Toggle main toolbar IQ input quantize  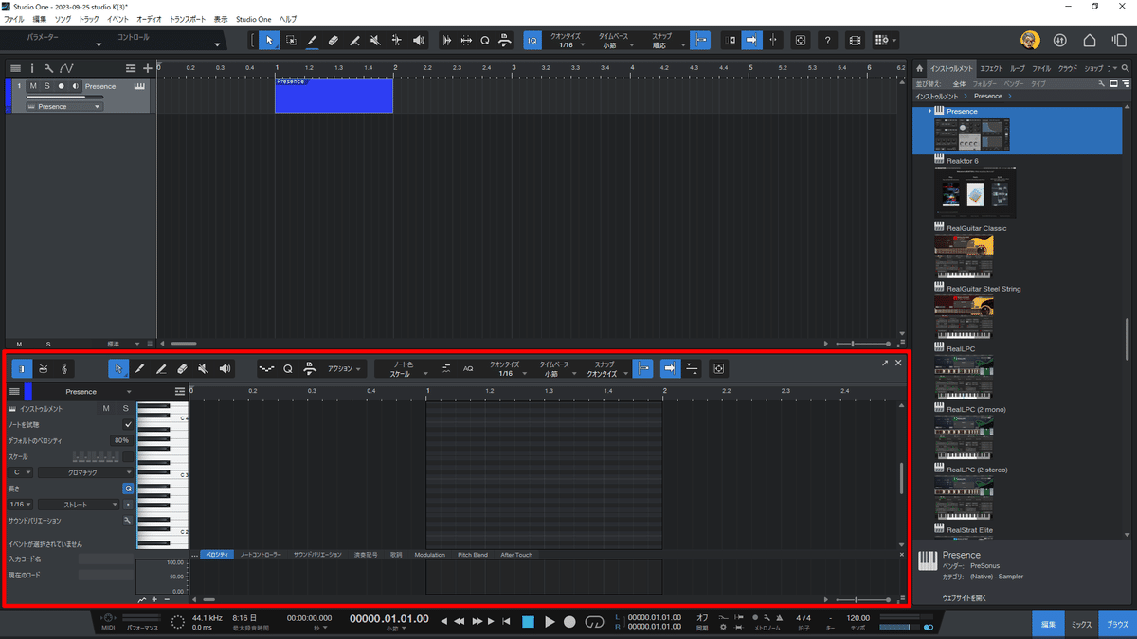pos(532,41)
